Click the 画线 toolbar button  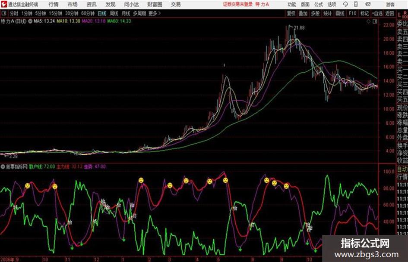click(x=340, y=13)
